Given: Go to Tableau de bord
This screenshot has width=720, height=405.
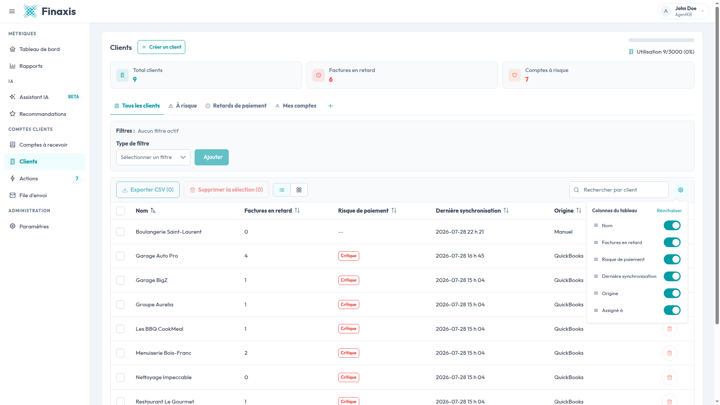Looking at the screenshot, I should click(x=45, y=49).
